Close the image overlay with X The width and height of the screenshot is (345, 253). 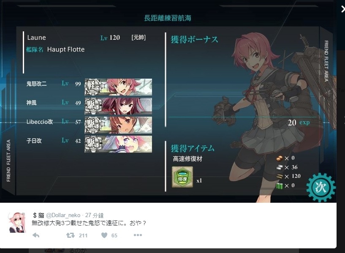tap(342, 9)
